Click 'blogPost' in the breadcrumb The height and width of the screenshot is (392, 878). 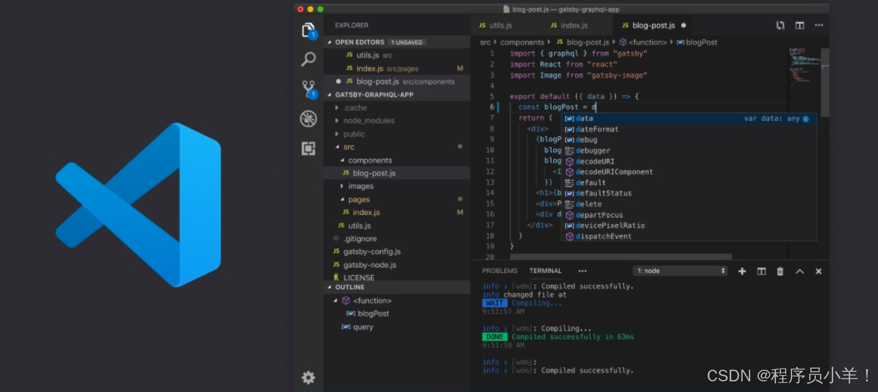pyautogui.click(x=702, y=42)
